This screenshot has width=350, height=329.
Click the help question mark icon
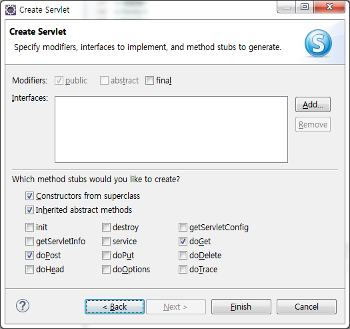(x=23, y=306)
